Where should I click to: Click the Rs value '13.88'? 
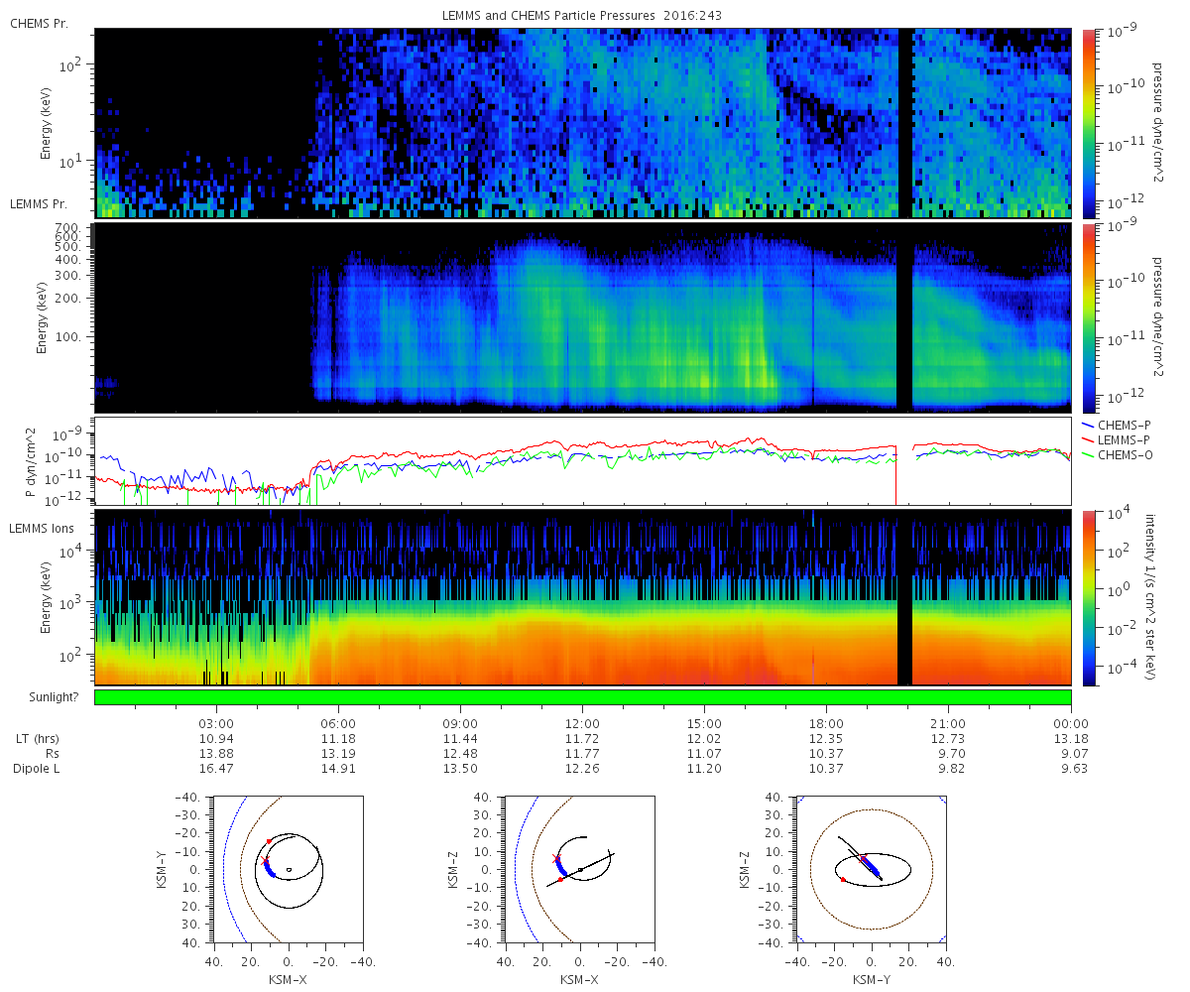(x=216, y=754)
